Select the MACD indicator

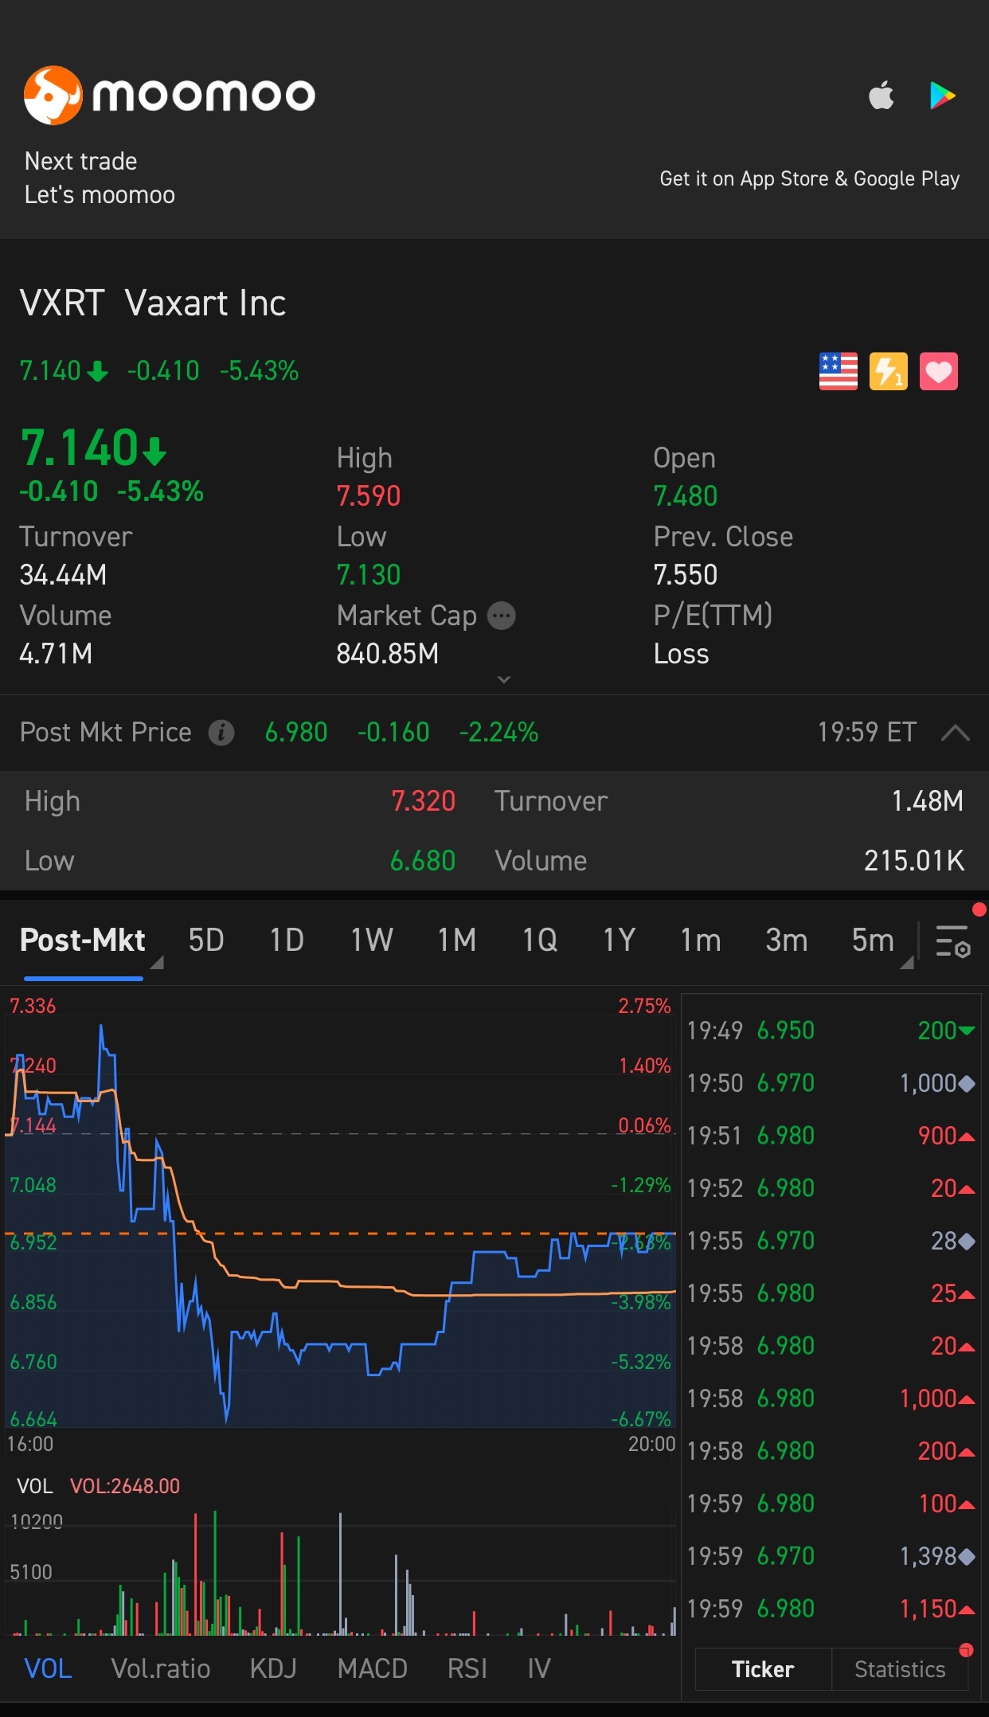[x=372, y=1668]
